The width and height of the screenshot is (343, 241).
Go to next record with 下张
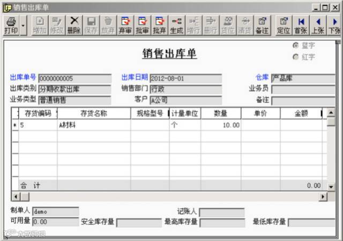point(334,25)
